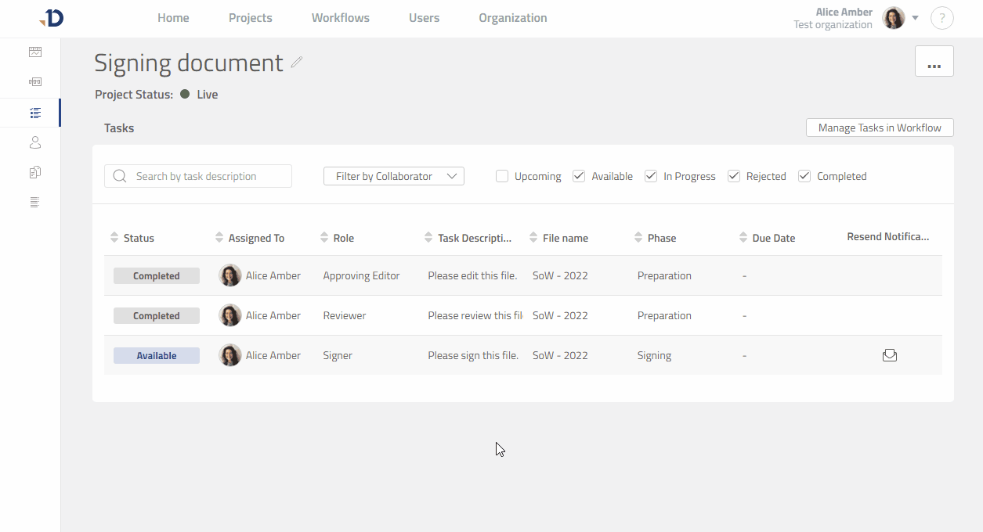
Task: Uncheck the In Progress filter
Action: (x=650, y=176)
